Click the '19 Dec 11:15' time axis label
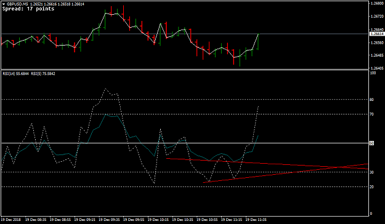This screenshot has height=224, width=385. coord(232,220)
